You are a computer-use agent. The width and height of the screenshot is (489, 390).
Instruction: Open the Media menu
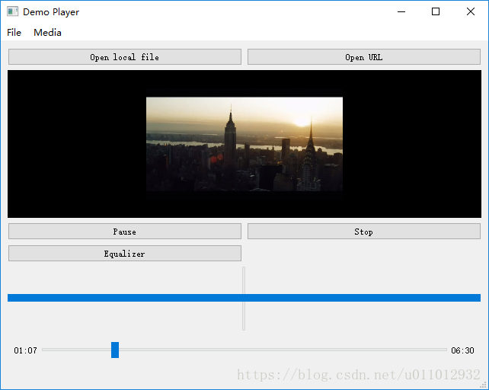click(47, 33)
